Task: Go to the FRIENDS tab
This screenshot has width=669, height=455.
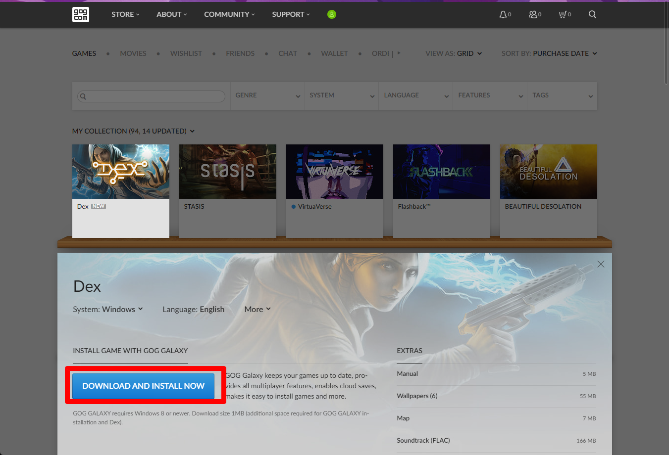Action: (240, 53)
